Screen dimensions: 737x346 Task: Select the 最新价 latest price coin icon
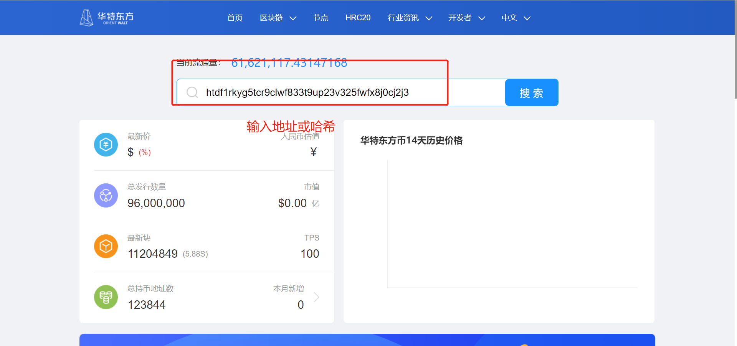[106, 145]
